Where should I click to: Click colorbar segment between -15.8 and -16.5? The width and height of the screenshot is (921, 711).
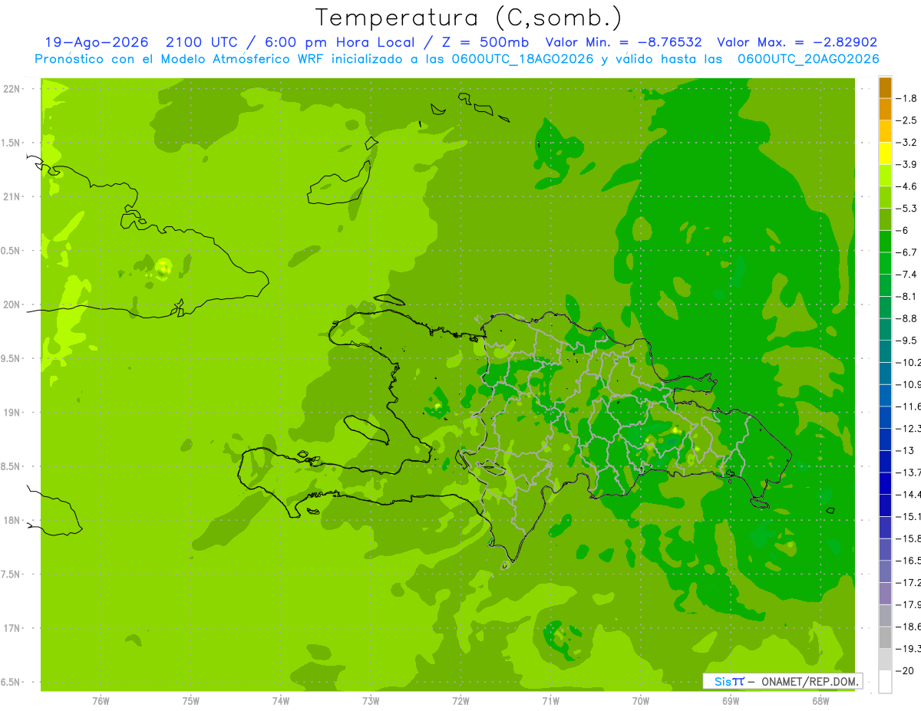[885, 549]
